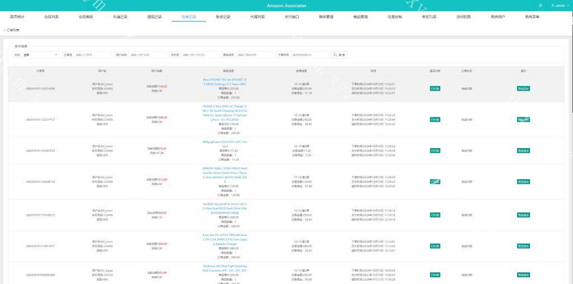The height and width of the screenshot is (284, 573).
Task: Open the Sandisk otg pendrive product link
Action: tap(225, 208)
